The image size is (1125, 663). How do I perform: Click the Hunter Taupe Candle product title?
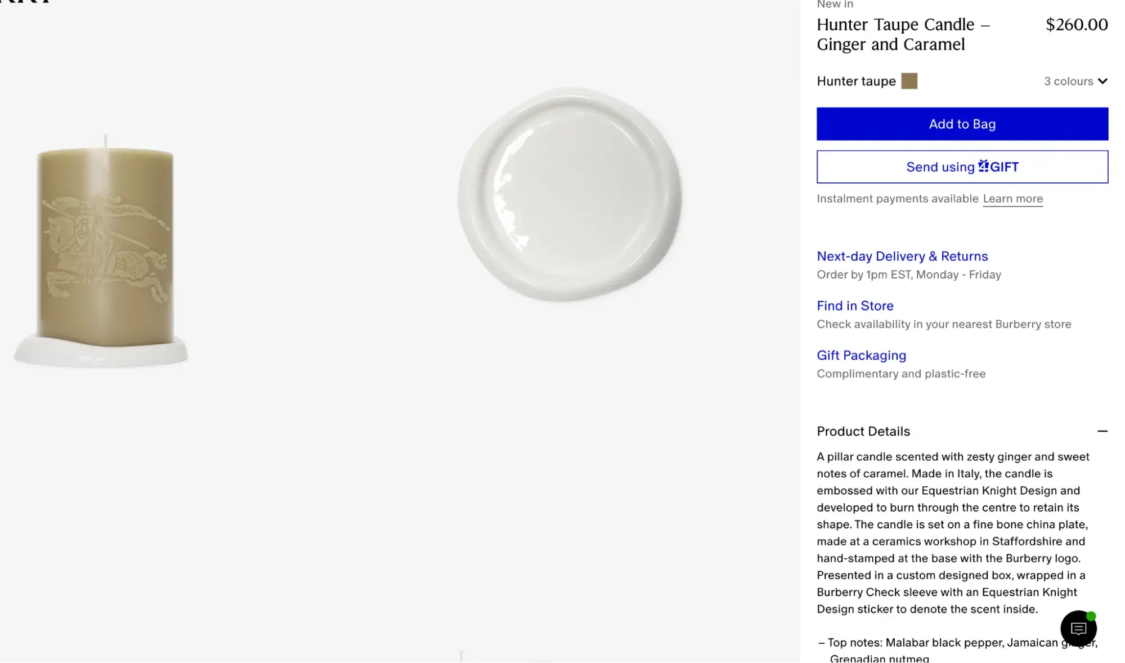[x=903, y=34]
